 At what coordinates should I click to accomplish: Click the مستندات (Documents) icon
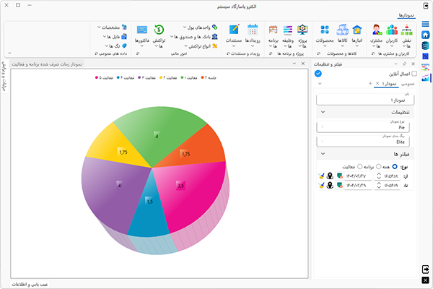pos(235,33)
